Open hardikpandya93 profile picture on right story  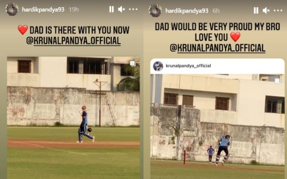point(155,11)
